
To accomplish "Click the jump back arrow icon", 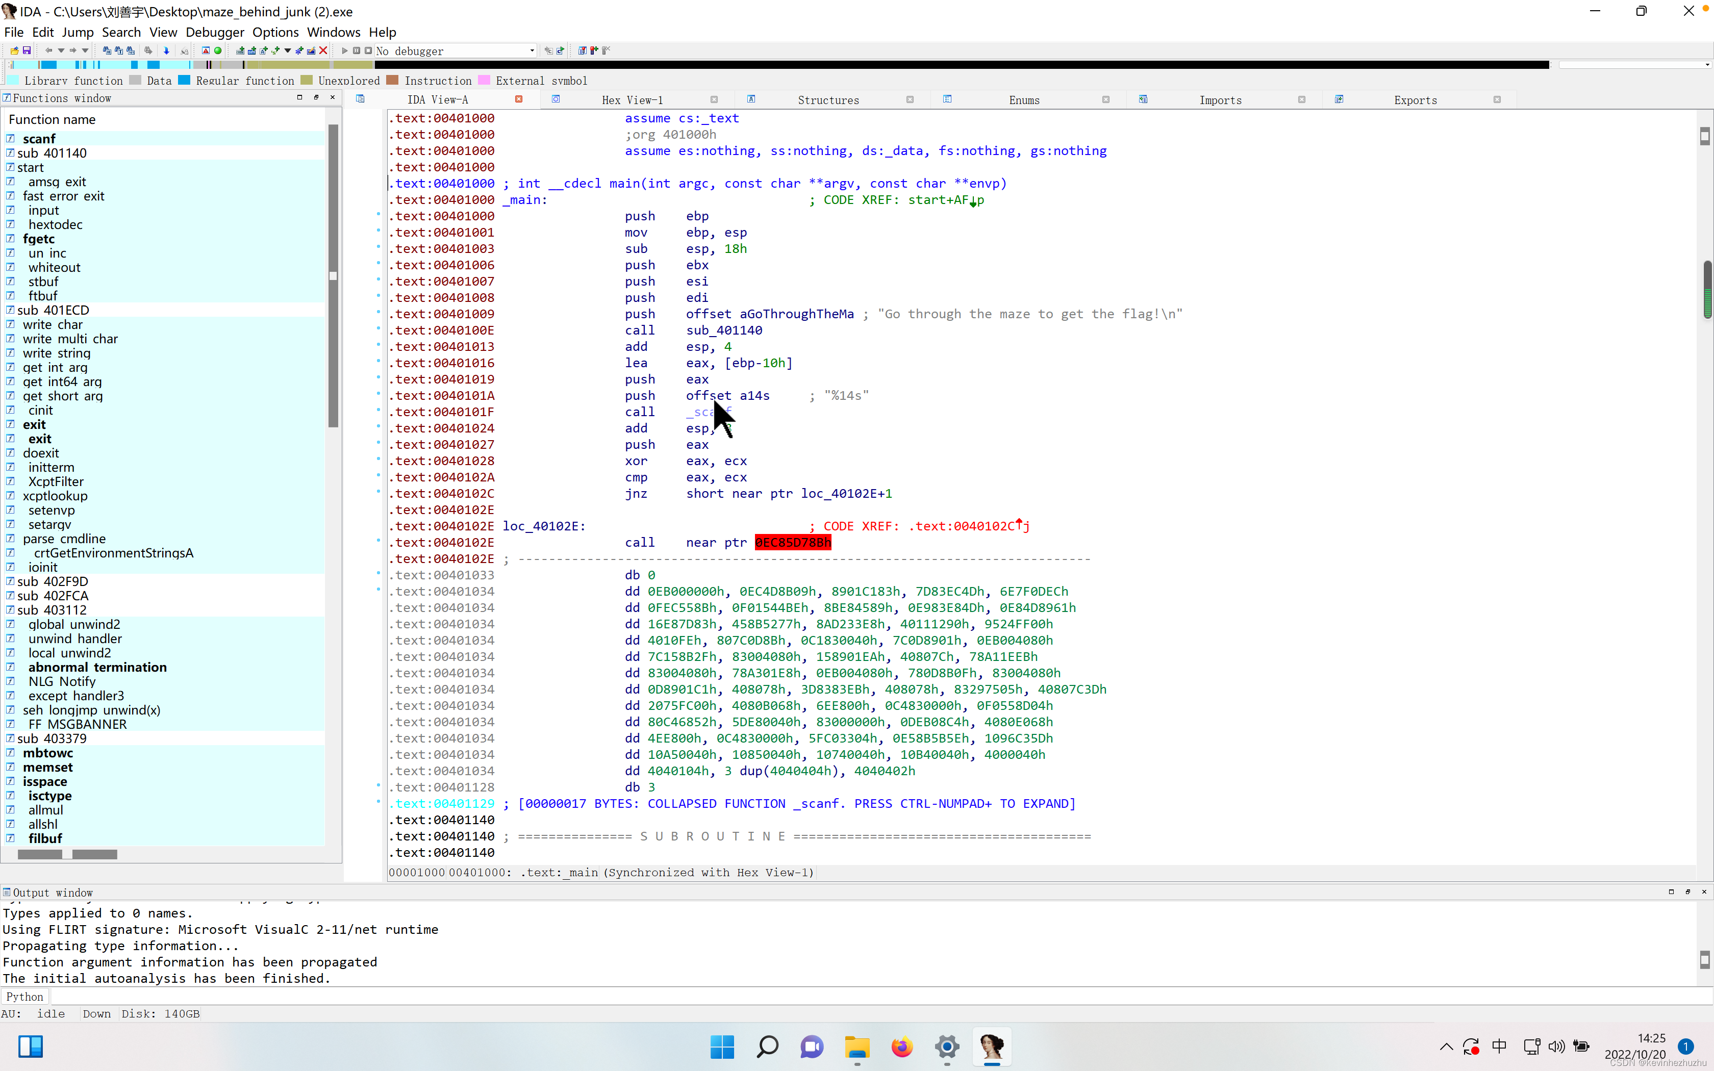I will [48, 50].
